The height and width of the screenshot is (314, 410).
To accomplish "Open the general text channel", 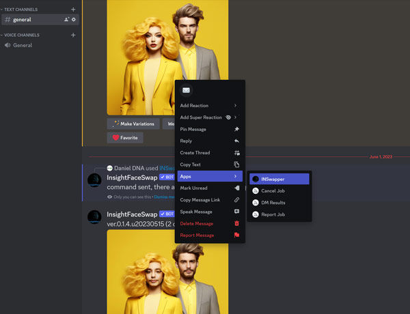I will click(x=40, y=20).
